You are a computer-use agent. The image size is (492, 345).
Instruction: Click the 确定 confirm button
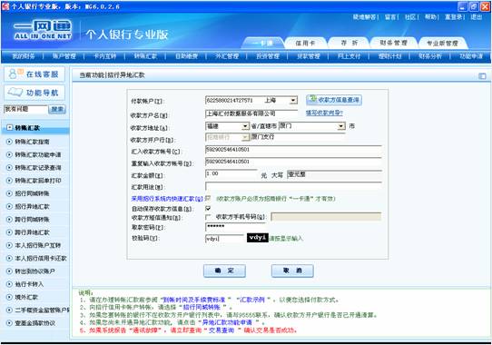pyautogui.click(x=224, y=271)
